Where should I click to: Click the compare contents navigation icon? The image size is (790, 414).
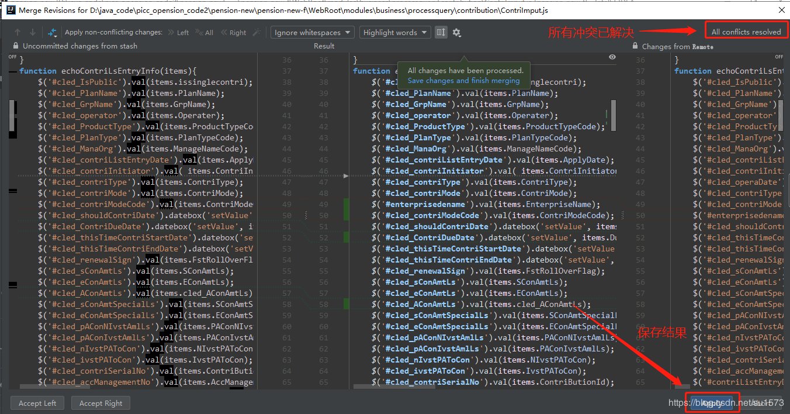[x=52, y=33]
